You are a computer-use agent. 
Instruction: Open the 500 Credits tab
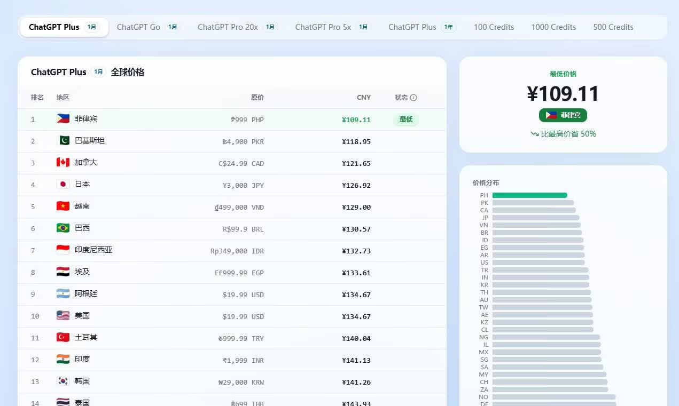click(613, 27)
